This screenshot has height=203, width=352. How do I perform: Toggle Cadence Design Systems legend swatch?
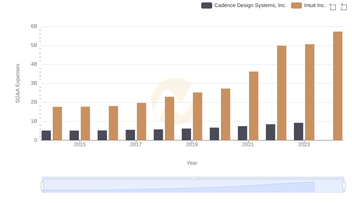coord(206,5)
